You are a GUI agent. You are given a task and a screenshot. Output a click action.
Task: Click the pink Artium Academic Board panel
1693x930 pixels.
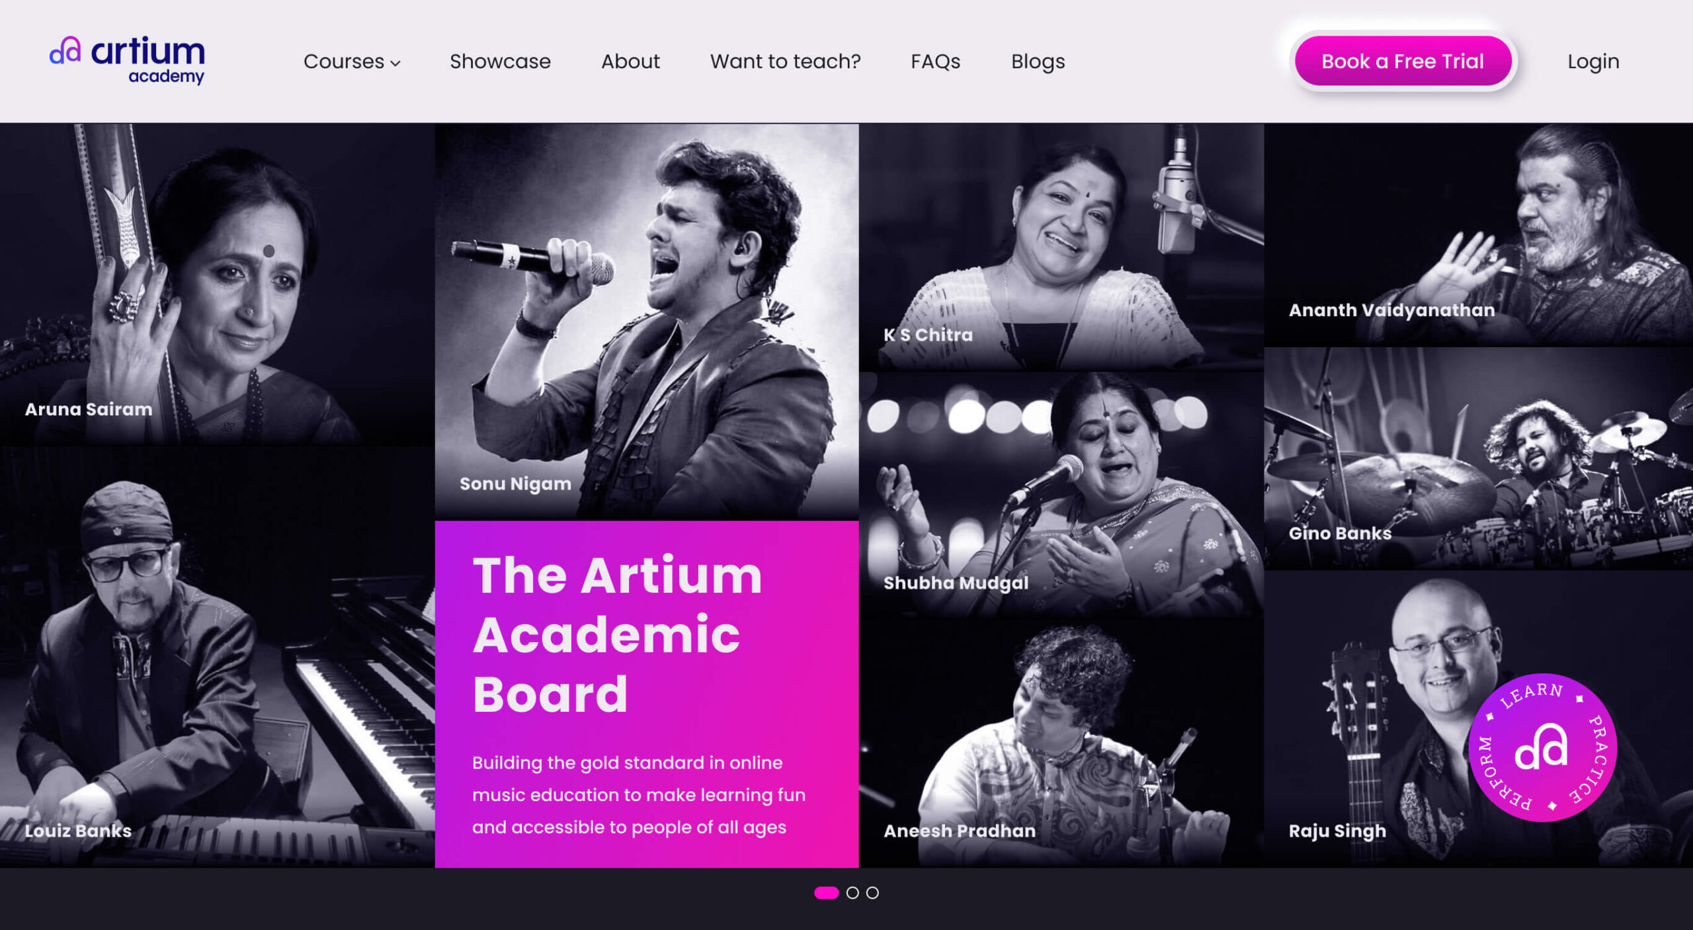pyautogui.click(x=647, y=694)
